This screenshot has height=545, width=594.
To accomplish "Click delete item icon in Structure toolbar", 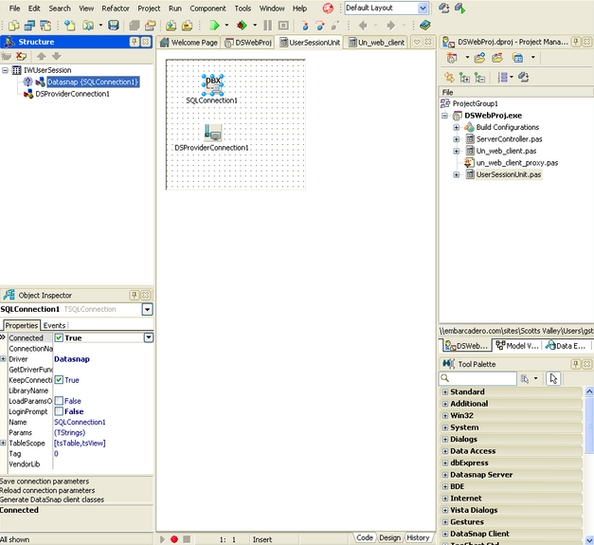I will [x=21, y=57].
